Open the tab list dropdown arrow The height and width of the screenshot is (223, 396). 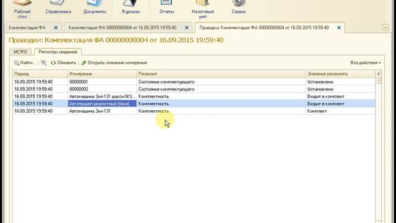(385, 27)
